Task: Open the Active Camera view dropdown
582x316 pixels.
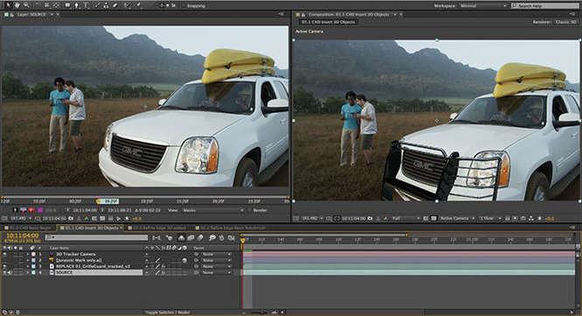Action: pos(457,218)
